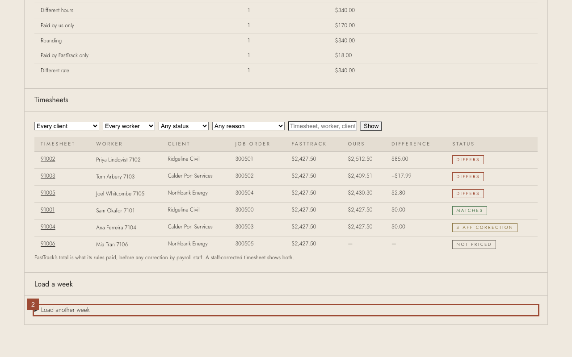Open timesheet 91006
Image resolution: width=572 pixels, height=357 pixels.
[48, 244]
